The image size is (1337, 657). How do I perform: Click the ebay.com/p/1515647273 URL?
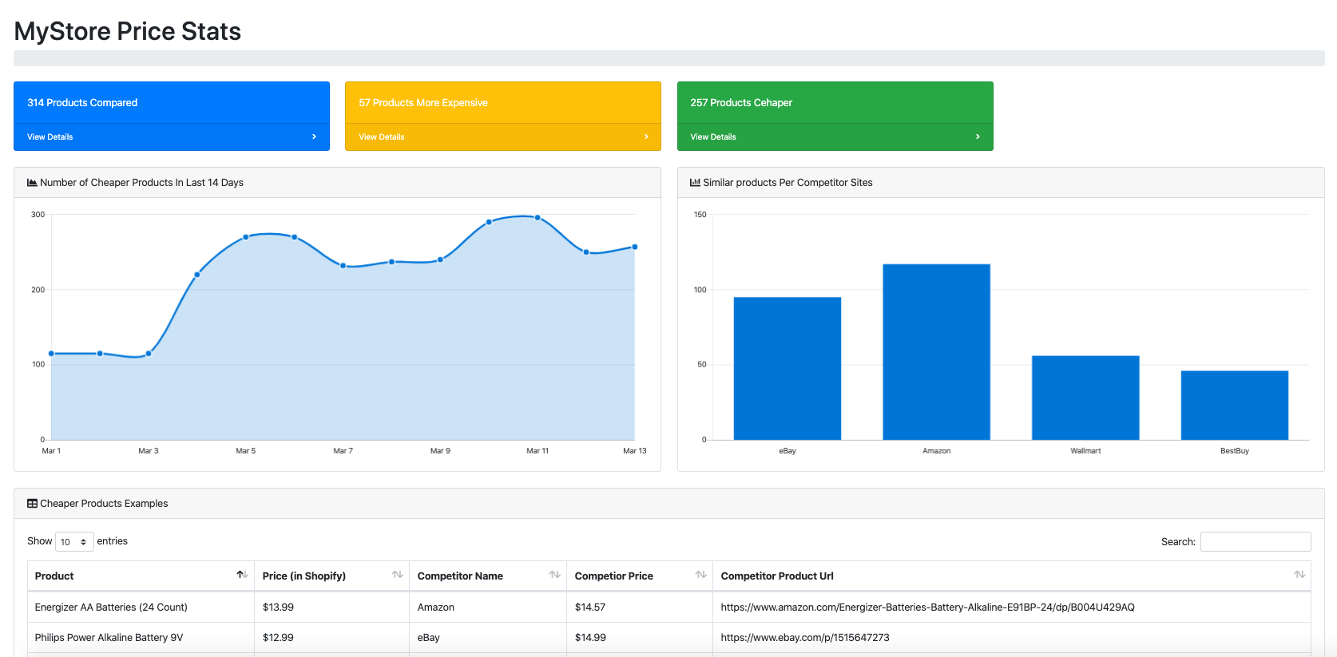click(x=805, y=638)
